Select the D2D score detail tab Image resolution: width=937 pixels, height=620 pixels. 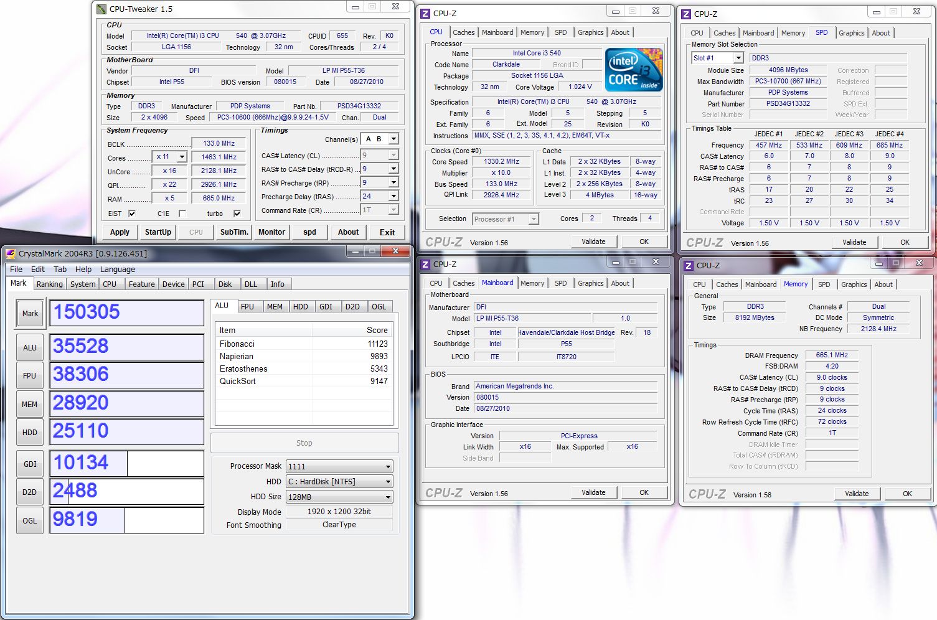point(352,307)
